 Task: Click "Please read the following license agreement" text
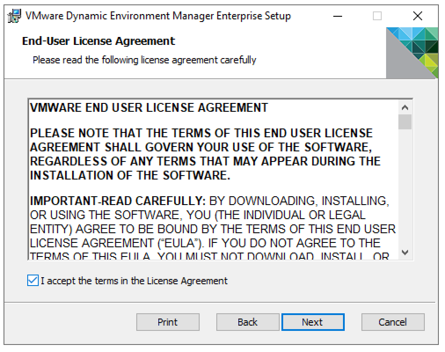(144, 59)
